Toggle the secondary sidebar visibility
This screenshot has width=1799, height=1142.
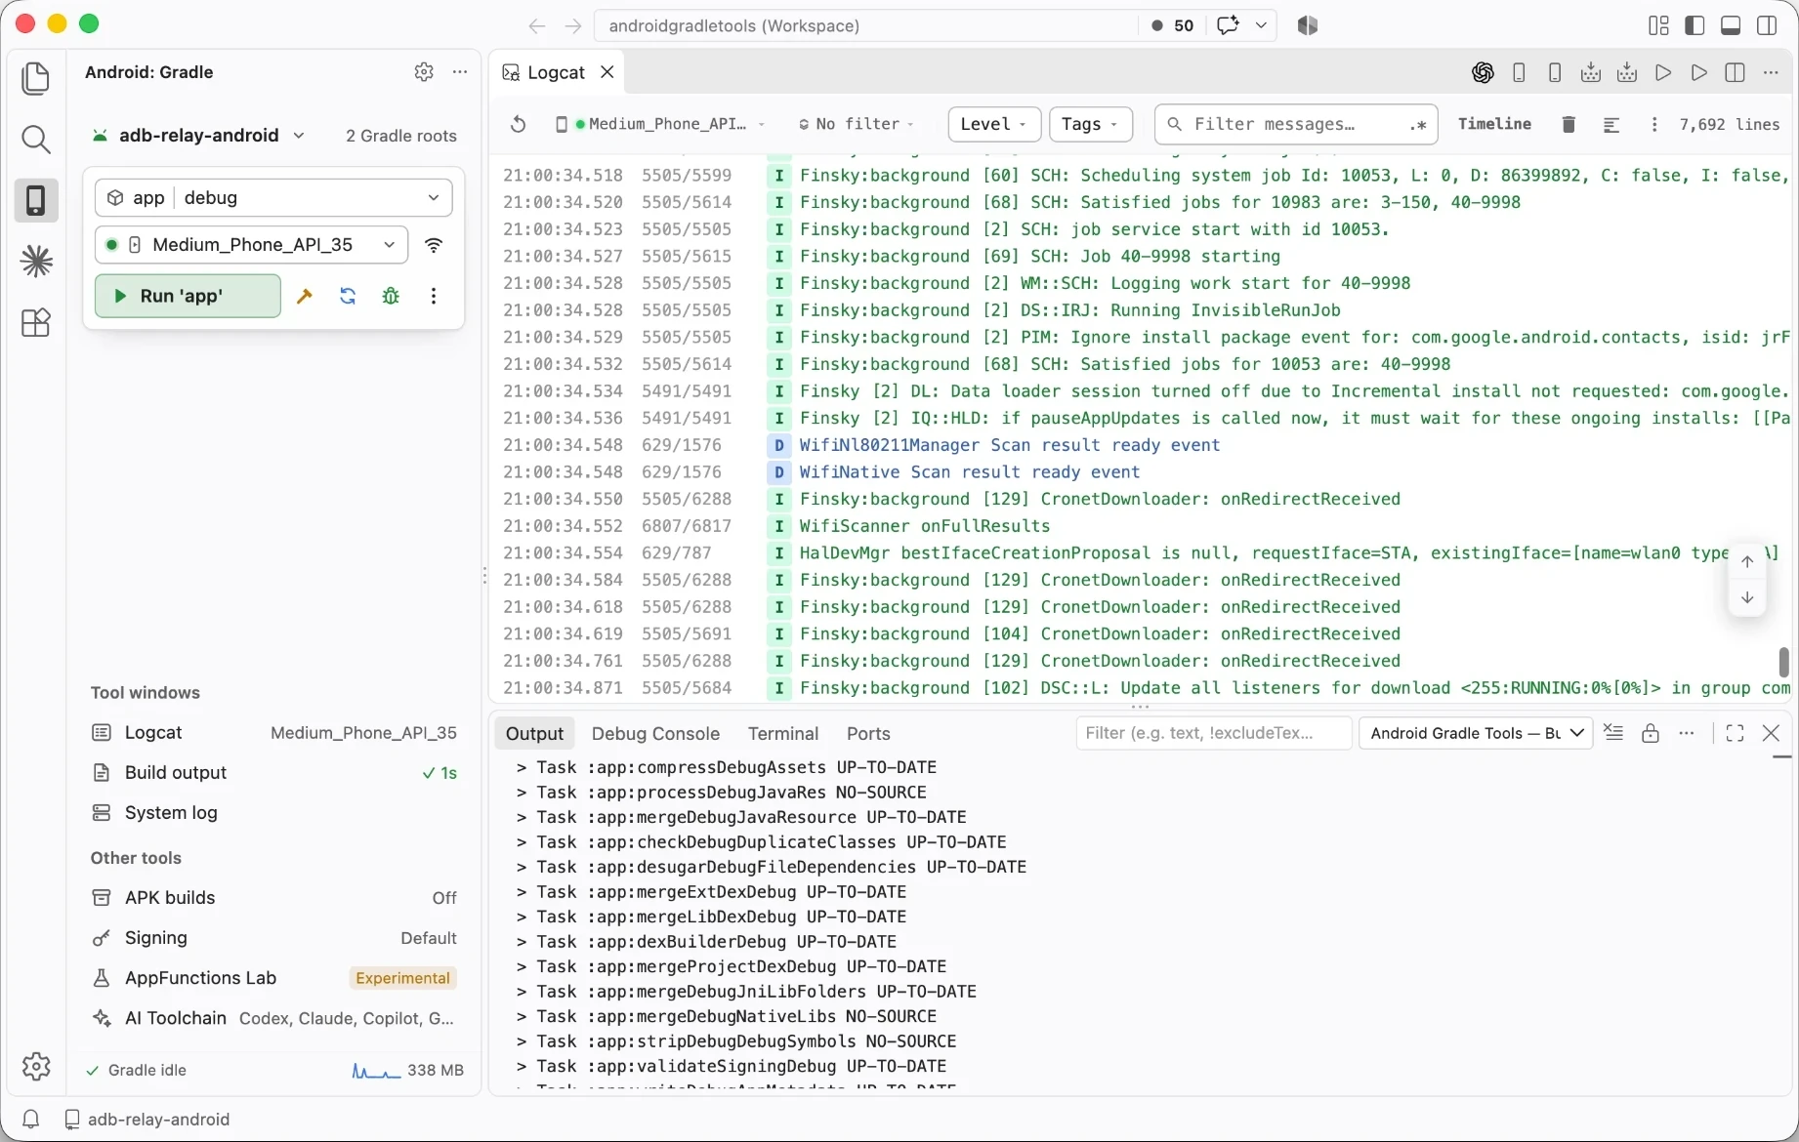pyautogui.click(x=1767, y=25)
